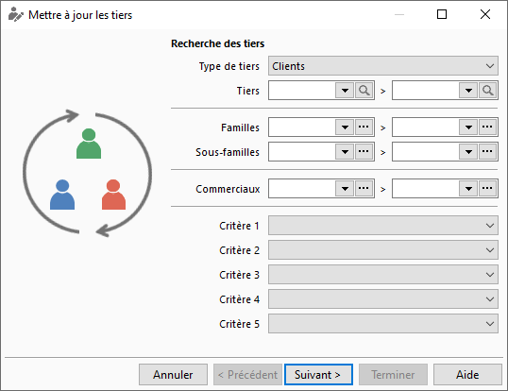508x391 pixels.
Task: Open help with the Aide button
Action: coord(467,375)
